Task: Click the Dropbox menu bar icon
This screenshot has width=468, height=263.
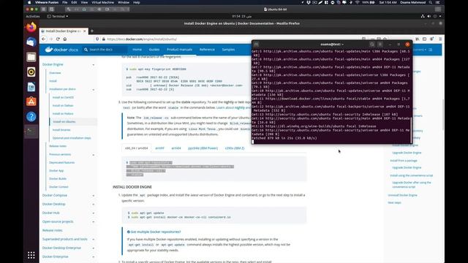Action: coord(309,2)
